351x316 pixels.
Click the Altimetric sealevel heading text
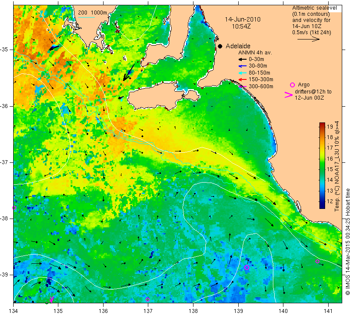click(314, 8)
